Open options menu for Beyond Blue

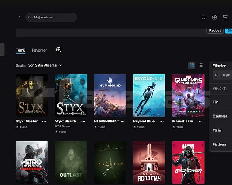coord(162,121)
